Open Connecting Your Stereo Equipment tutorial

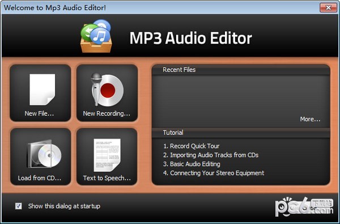coord(214,173)
